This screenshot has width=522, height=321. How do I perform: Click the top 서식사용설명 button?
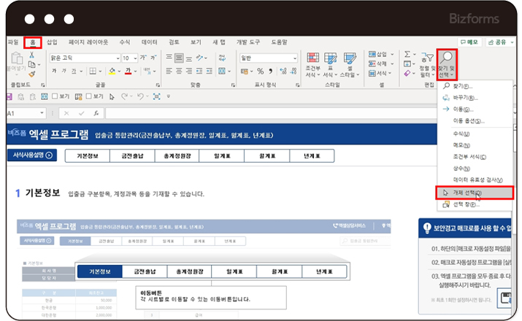29,155
